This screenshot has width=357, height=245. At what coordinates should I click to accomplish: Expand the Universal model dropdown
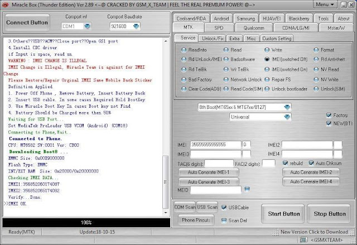point(287,117)
